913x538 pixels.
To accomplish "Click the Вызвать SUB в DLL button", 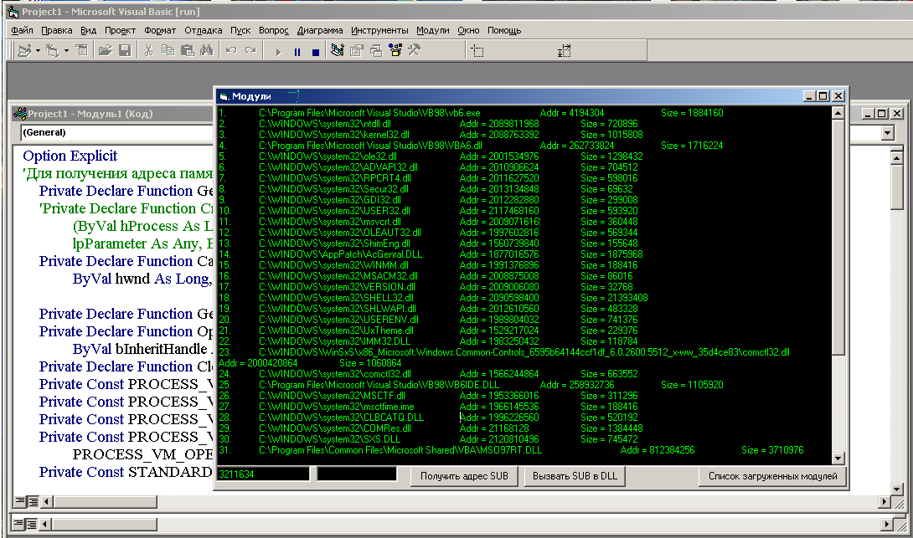I will click(575, 476).
